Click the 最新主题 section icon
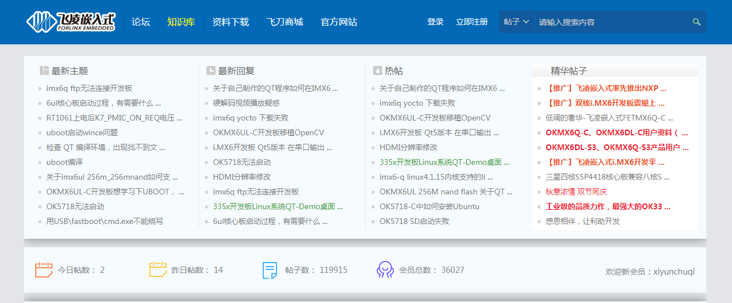 (x=44, y=70)
